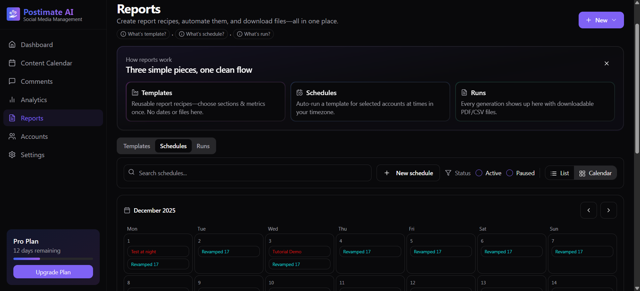Open Revamped 17 event on Thursday 4
The height and width of the screenshot is (291, 640).
[370, 252]
